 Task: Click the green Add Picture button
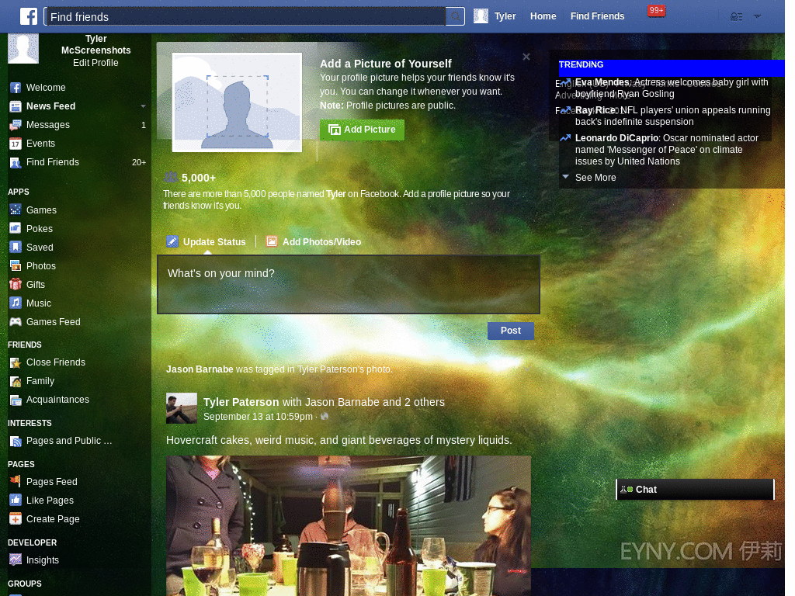tap(362, 130)
